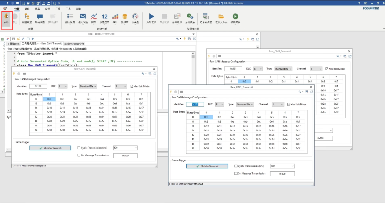Switch to the 硬件 ribbon tab
The height and width of the screenshot is (203, 385).
click(x=27, y=8)
